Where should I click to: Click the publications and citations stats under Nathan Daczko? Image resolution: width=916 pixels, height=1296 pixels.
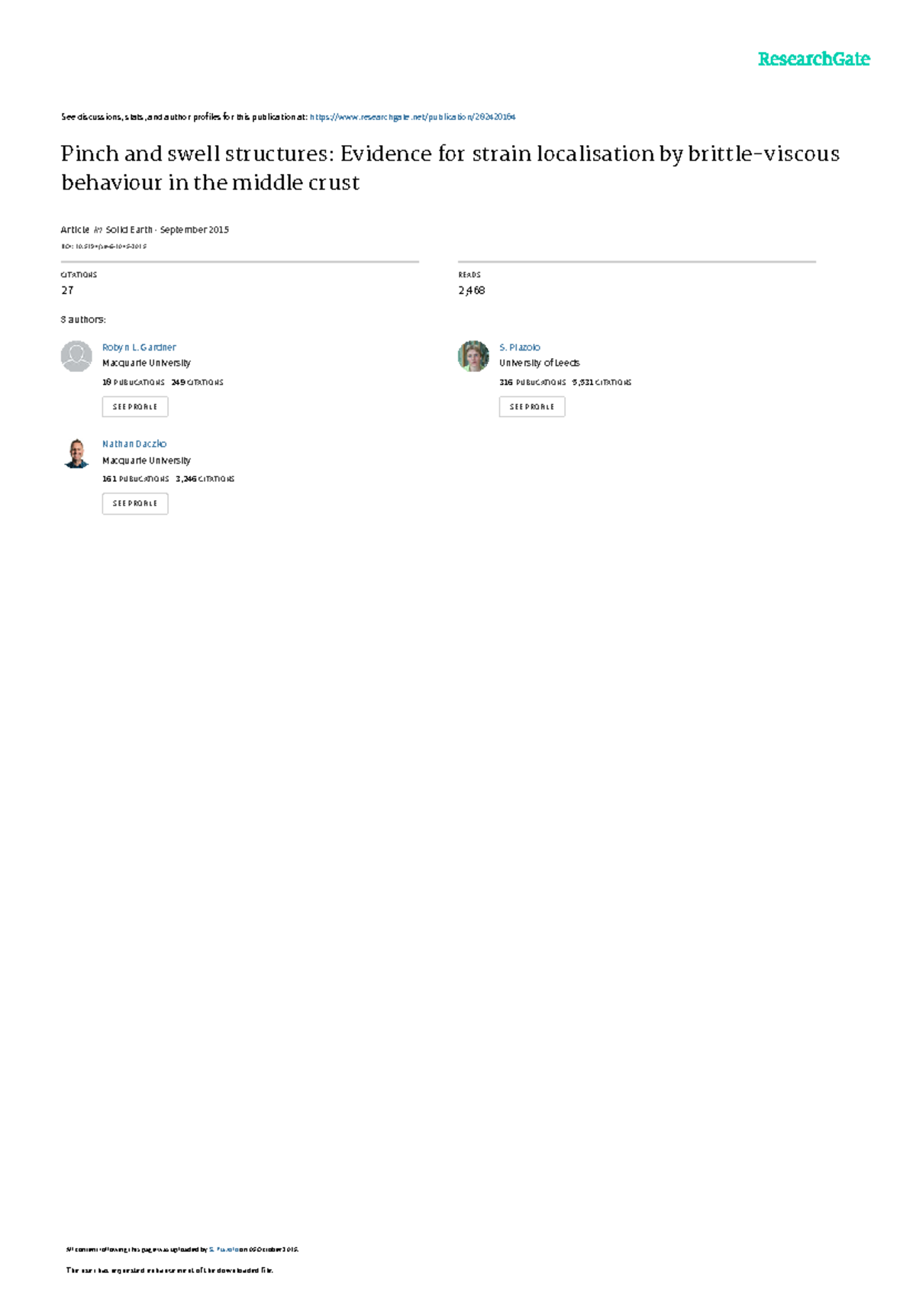coord(169,479)
